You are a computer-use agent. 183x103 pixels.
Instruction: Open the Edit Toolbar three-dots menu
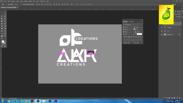[2, 38]
